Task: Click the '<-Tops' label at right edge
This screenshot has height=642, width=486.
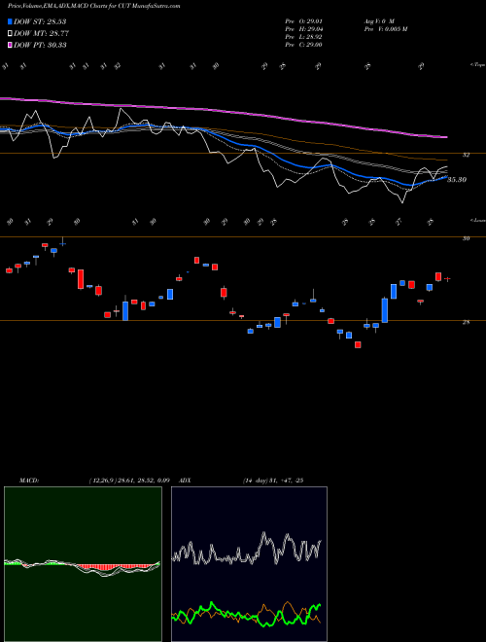Action: point(478,65)
